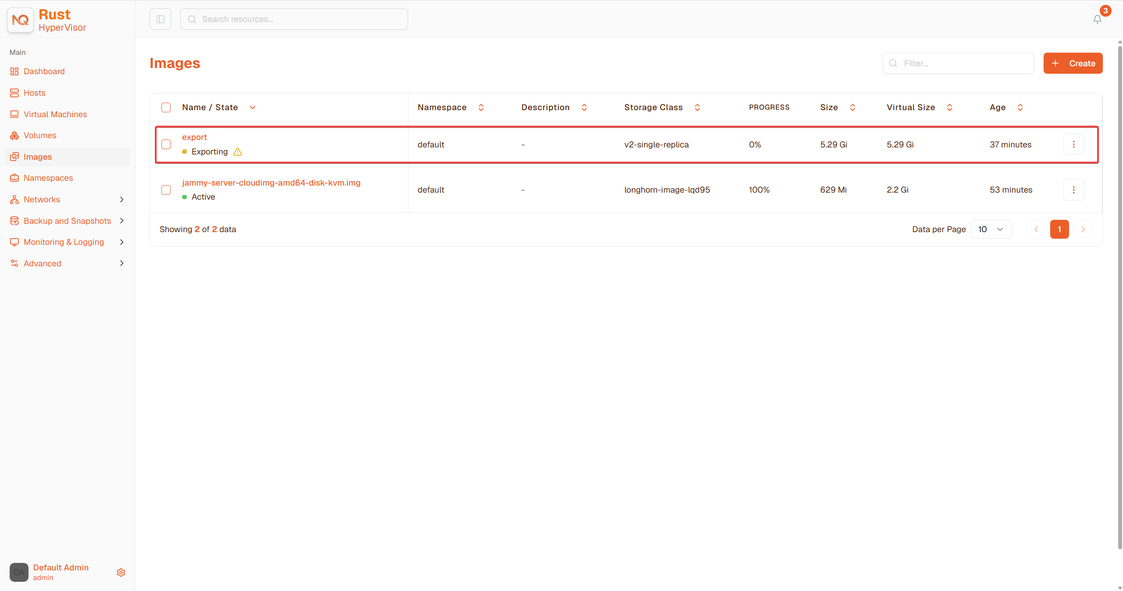
Task: Open the settings gear beside Default Admin
Action: tap(121, 573)
